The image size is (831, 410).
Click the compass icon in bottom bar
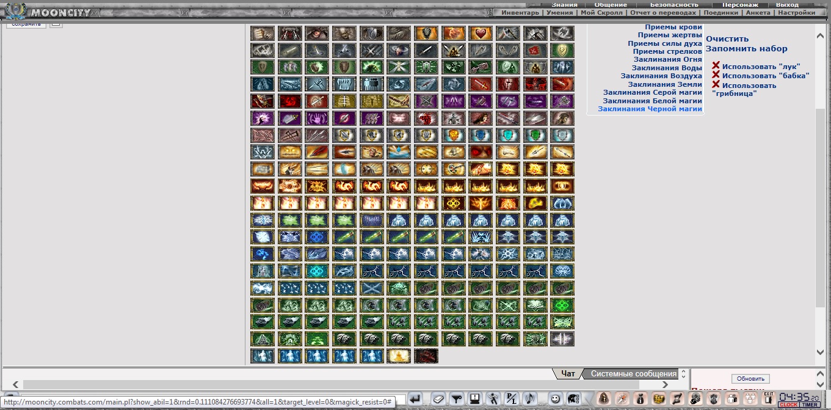click(x=622, y=399)
